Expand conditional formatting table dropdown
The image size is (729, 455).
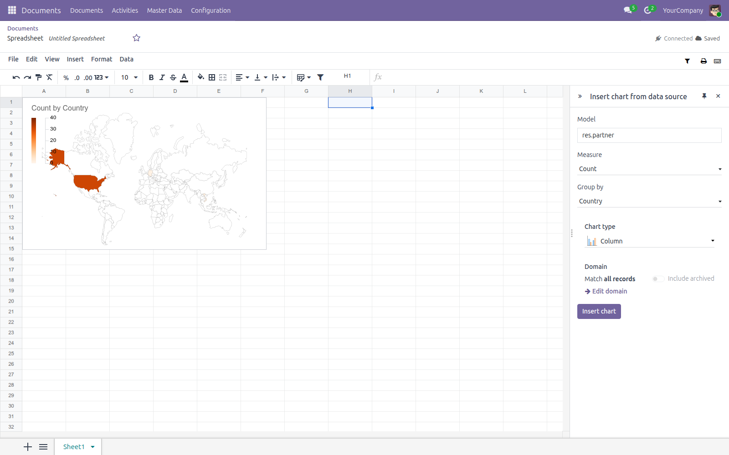point(303,77)
